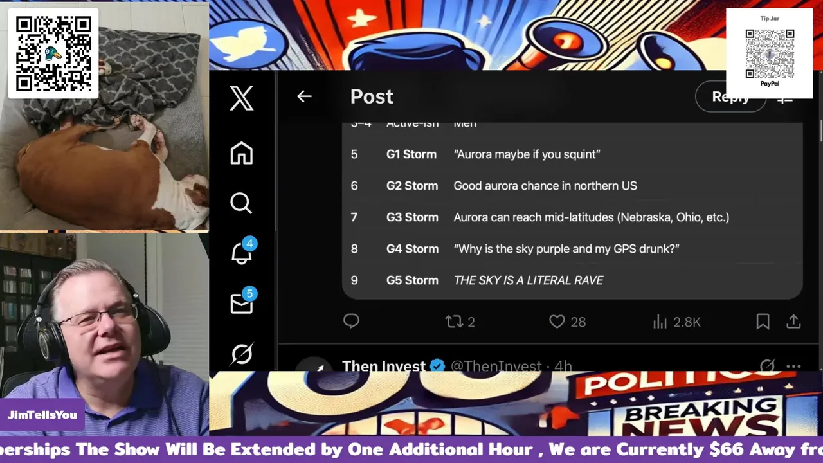Select the G2 Storm row label

click(x=412, y=186)
